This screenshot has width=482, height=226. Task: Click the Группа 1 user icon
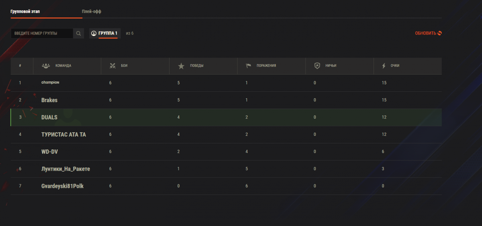pyautogui.click(x=94, y=33)
